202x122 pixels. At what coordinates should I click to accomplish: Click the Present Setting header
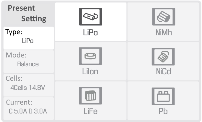27,14
